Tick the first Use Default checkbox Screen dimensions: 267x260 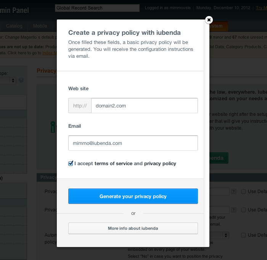click(x=243, y=192)
